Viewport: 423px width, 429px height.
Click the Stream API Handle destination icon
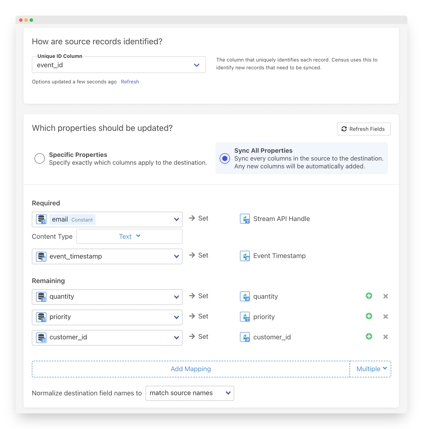pyautogui.click(x=245, y=219)
